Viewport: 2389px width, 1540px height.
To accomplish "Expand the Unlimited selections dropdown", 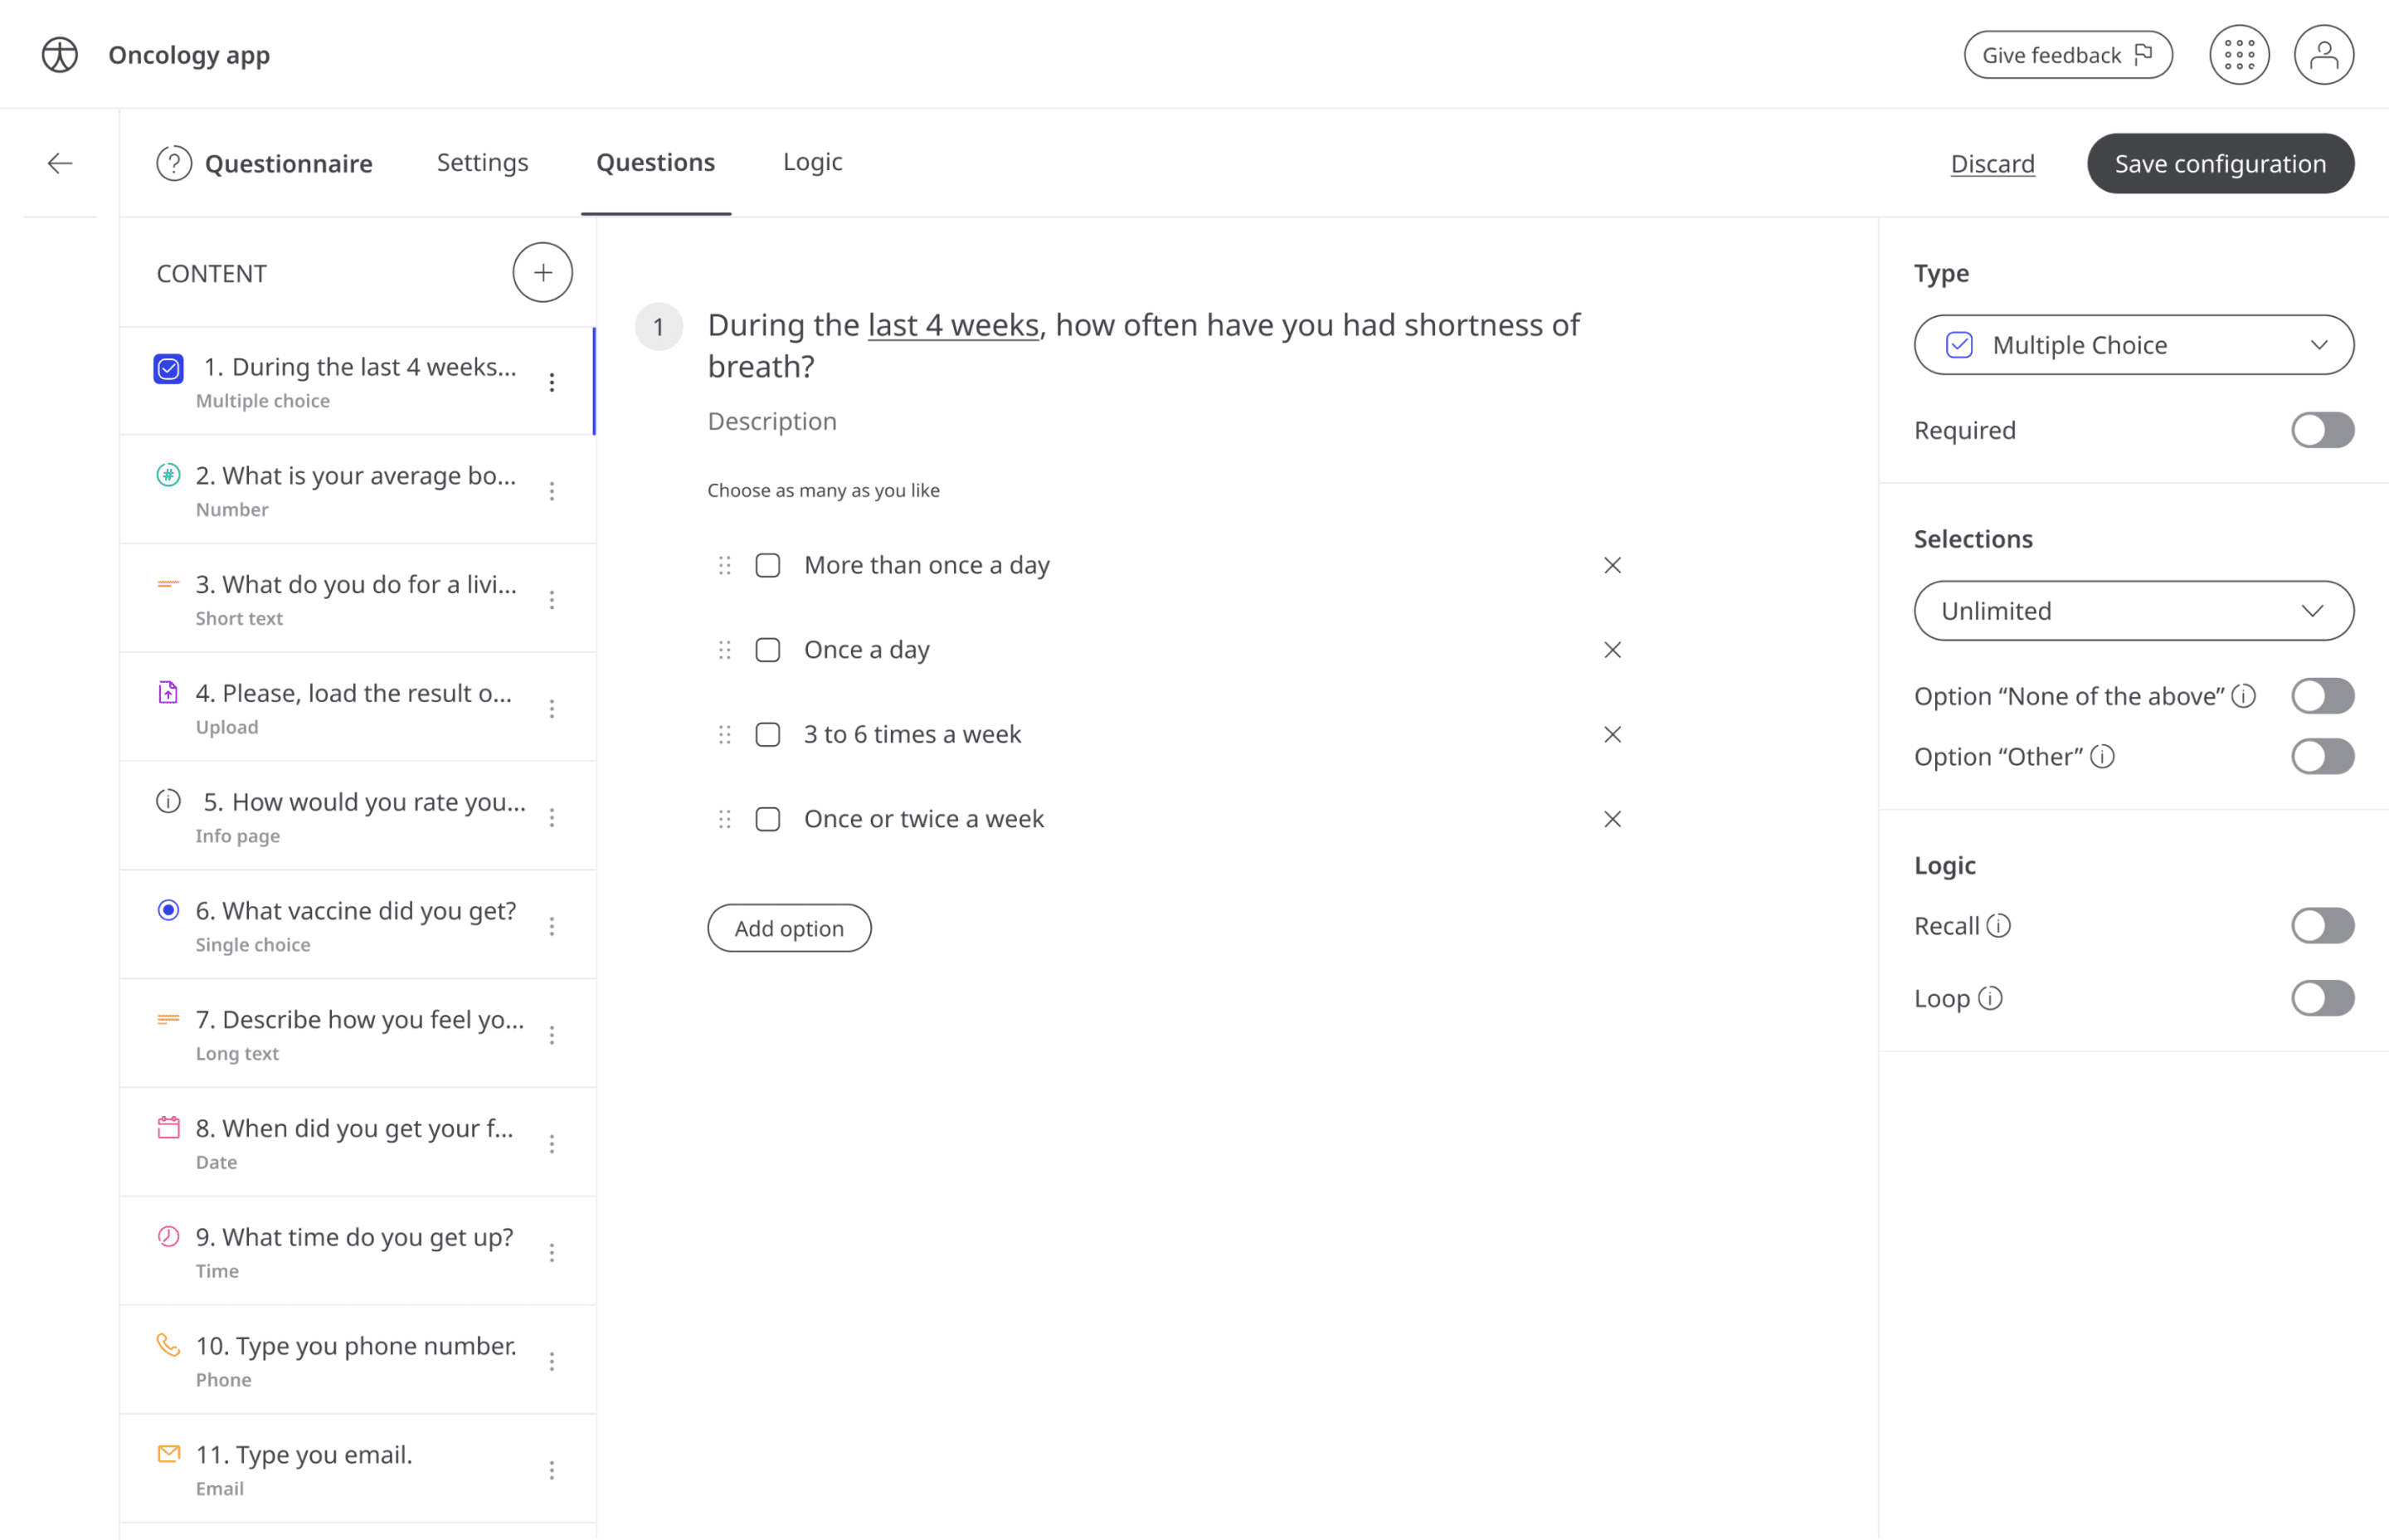I will point(2132,611).
